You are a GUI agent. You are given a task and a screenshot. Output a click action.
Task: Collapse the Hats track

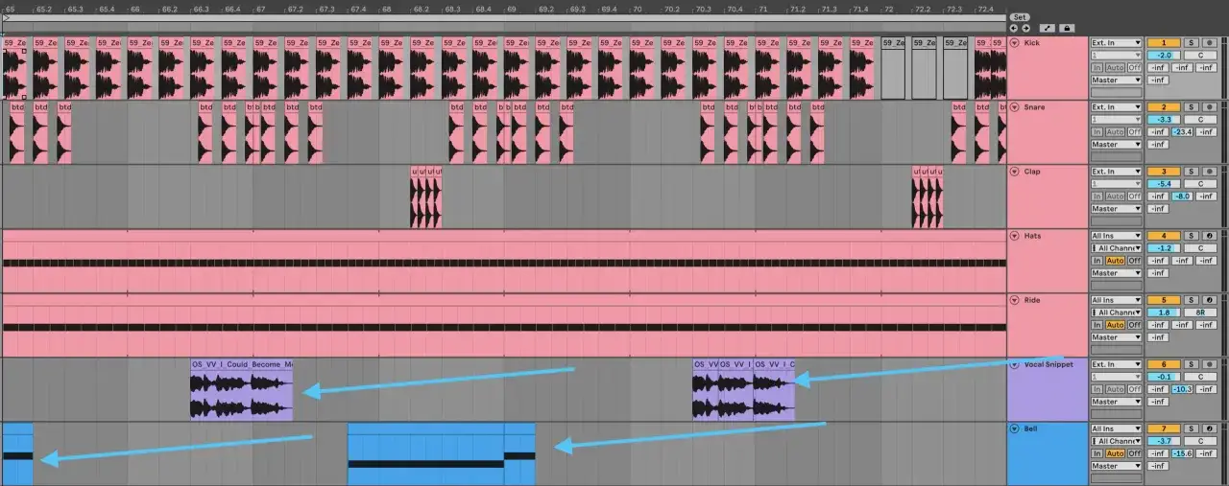tap(1015, 236)
